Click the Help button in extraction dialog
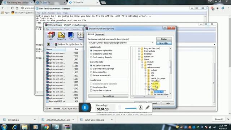Viewport: 231px width, 130px height. click(x=167, y=103)
